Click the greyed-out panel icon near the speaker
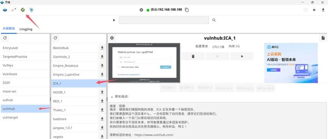Screen dimensions: 328x139 pyautogui.click(x=305, y=10)
